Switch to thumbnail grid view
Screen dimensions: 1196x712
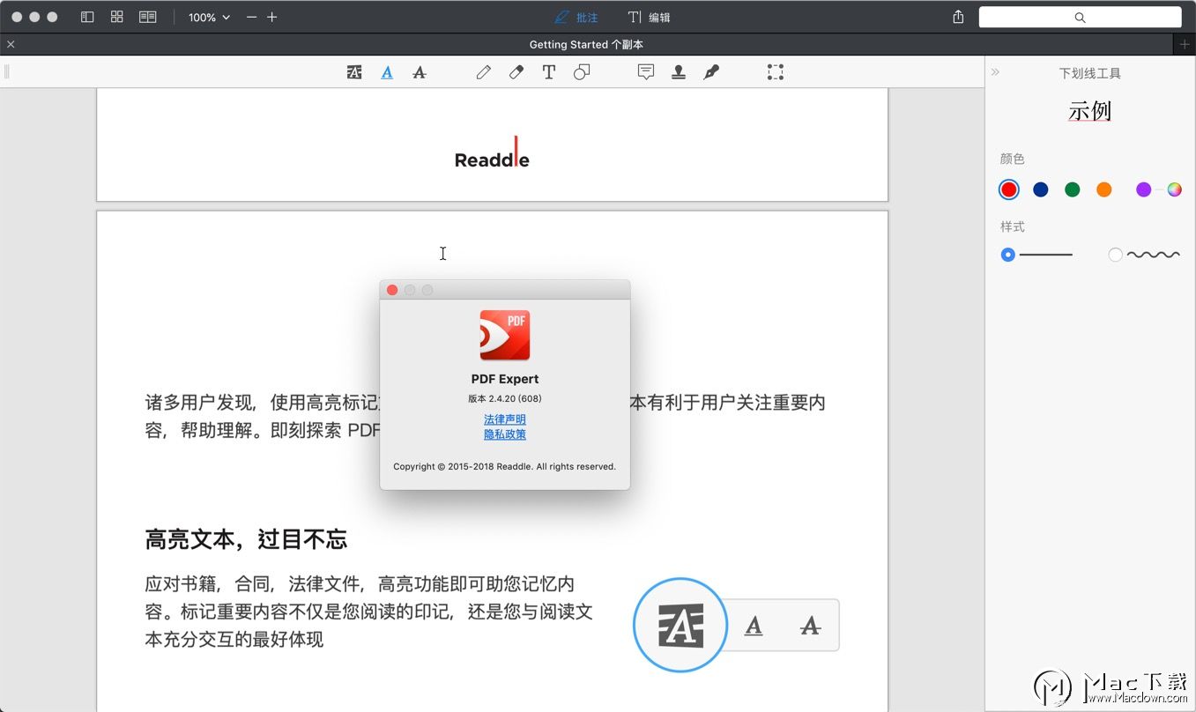click(x=117, y=17)
